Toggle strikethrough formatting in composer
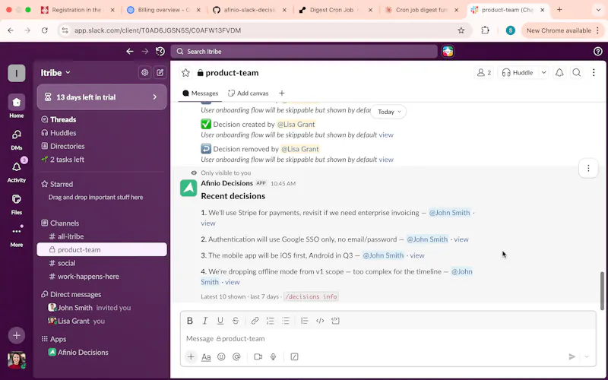608x380 pixels. pyautogui.click(x=236, y=321)
